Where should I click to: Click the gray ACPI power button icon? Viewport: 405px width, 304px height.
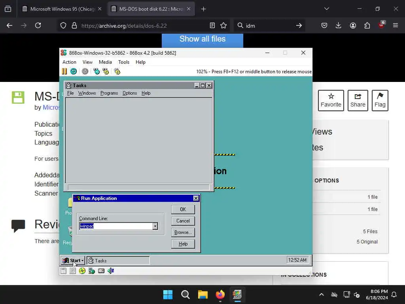(x=85, y=71)
